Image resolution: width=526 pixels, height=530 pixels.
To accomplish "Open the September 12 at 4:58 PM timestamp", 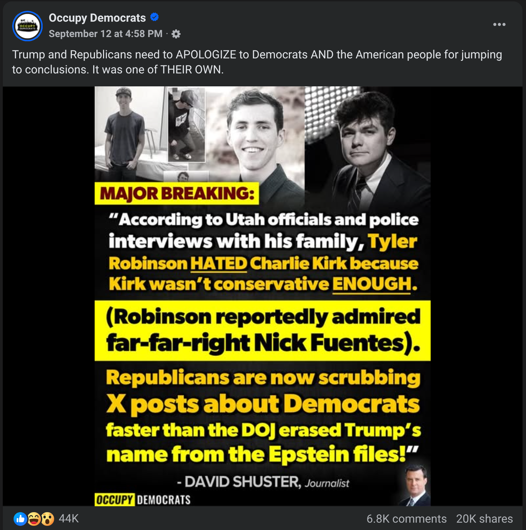I will 105,34.
